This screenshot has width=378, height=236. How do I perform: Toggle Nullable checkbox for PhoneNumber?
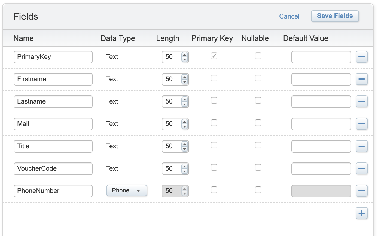pyautogui.click(x=258, y=190)
